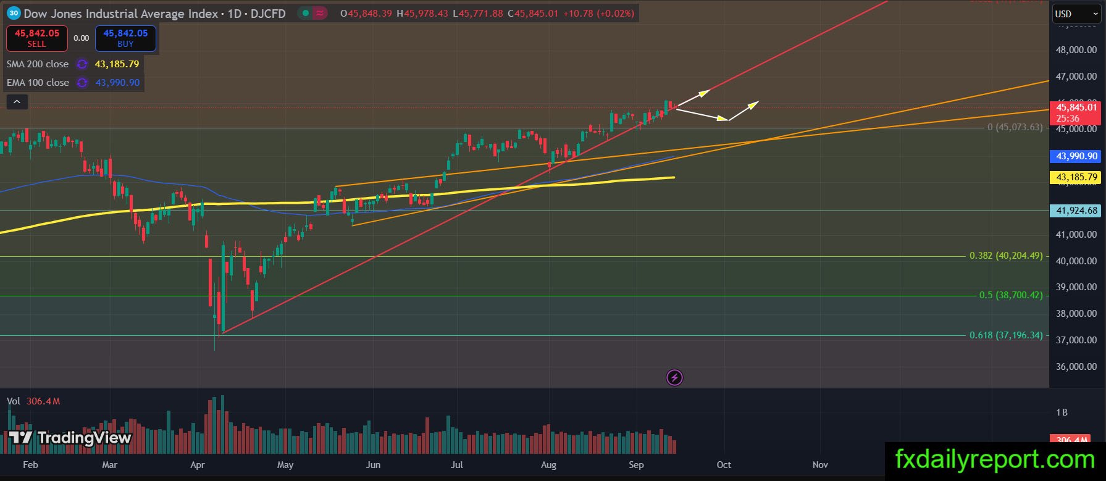Image resolution: width=1106 pixels, height=481 pixels.
Task: Click the SMA 200 indicator refresh icon
Action: [x=82, y=64]
